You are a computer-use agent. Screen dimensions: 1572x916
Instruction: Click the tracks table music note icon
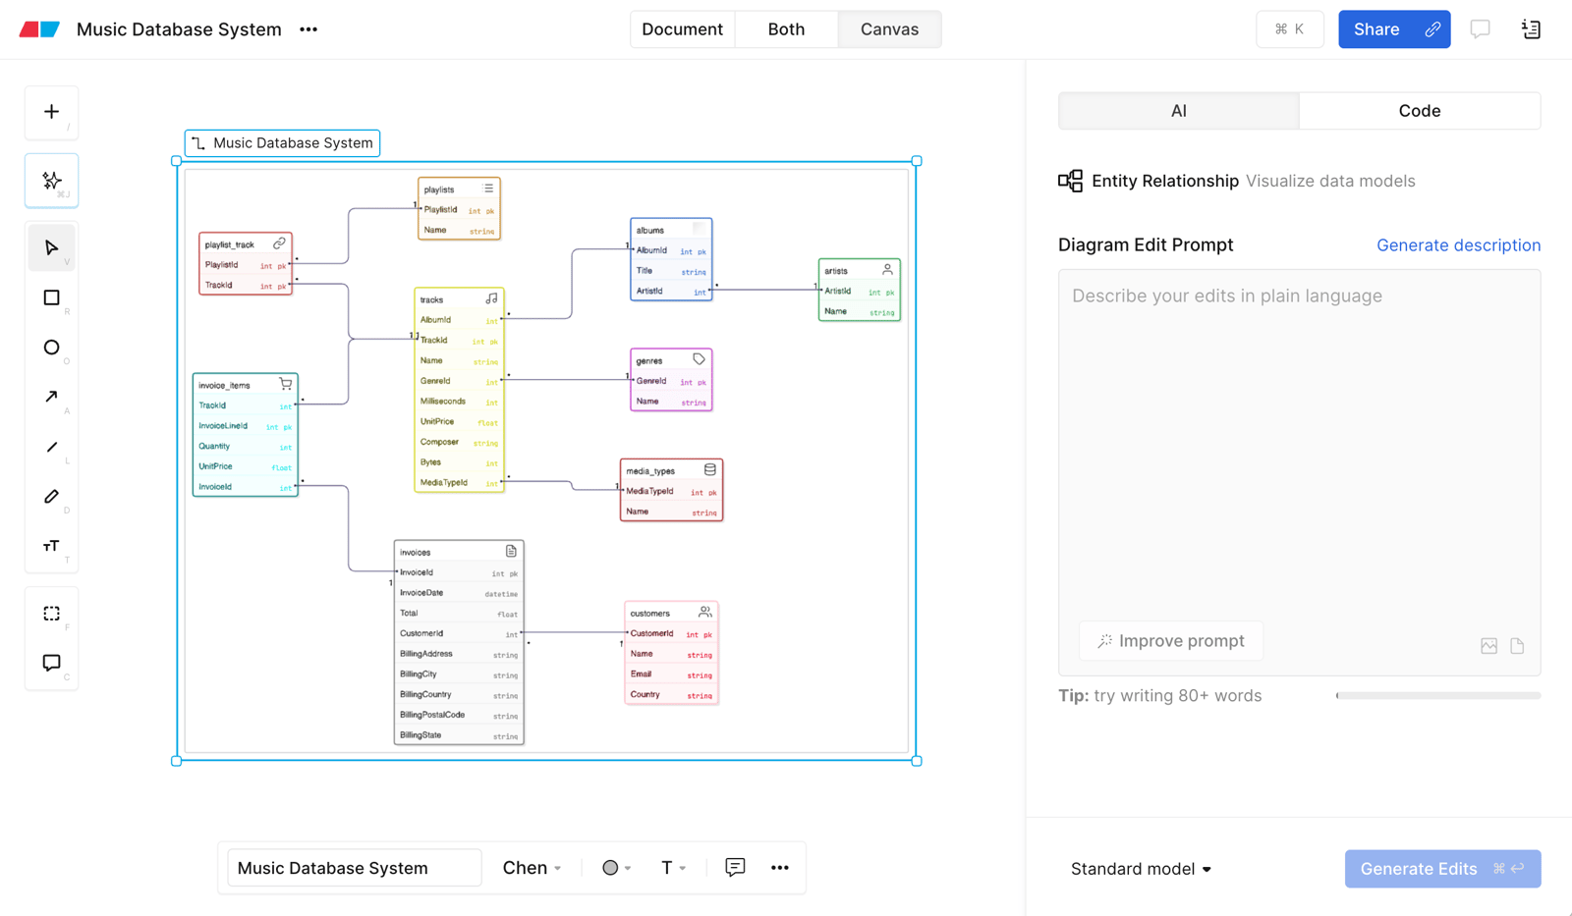[491, 298]
